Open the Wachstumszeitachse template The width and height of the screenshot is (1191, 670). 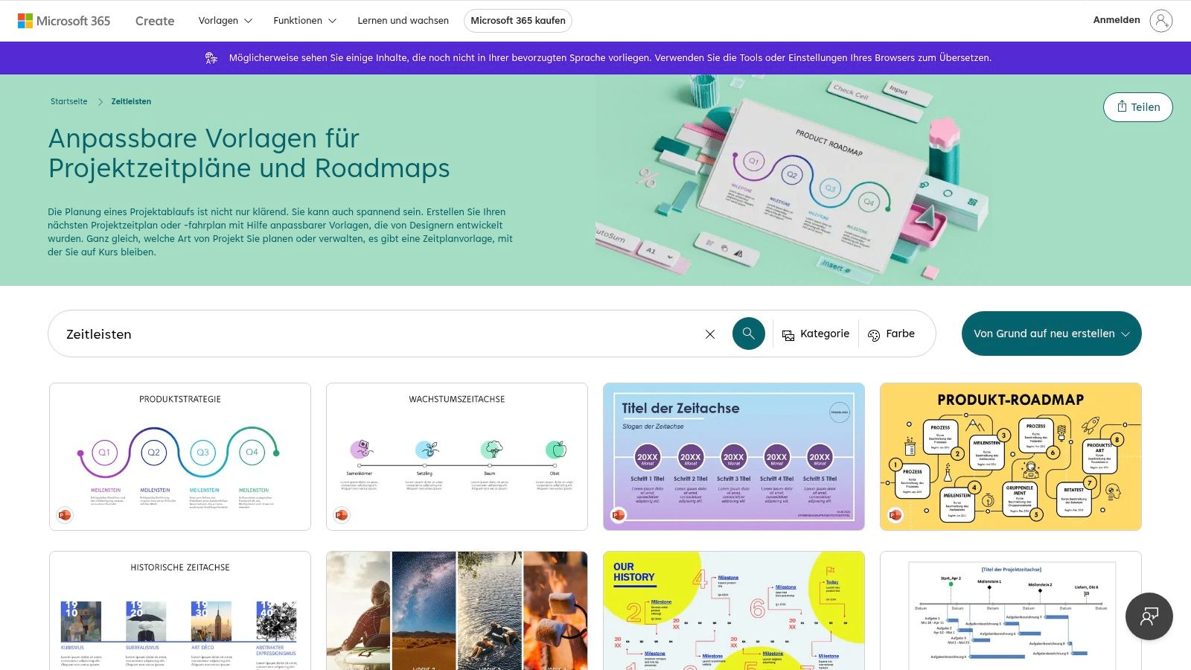pyautogui.click(x=457, y=457)
